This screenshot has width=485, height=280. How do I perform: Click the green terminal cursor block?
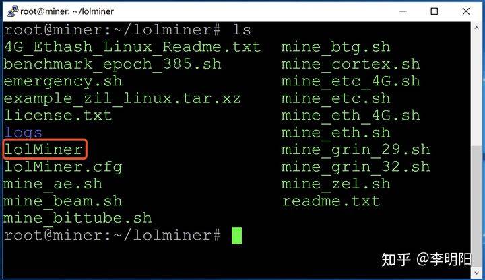tap(236, 236)
